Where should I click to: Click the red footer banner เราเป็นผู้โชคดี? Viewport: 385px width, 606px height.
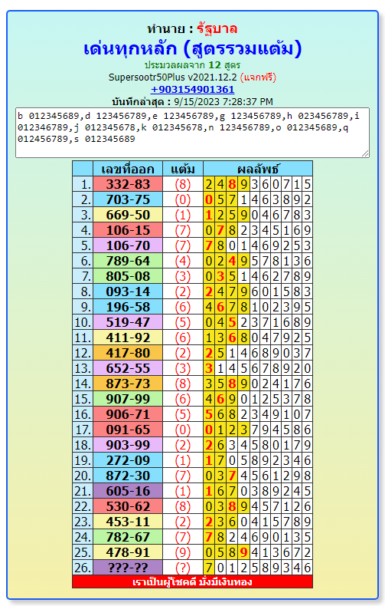coord(193,581)
